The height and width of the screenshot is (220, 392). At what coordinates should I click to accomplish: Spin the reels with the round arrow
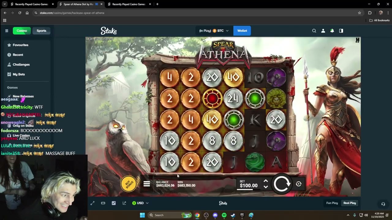281,184
